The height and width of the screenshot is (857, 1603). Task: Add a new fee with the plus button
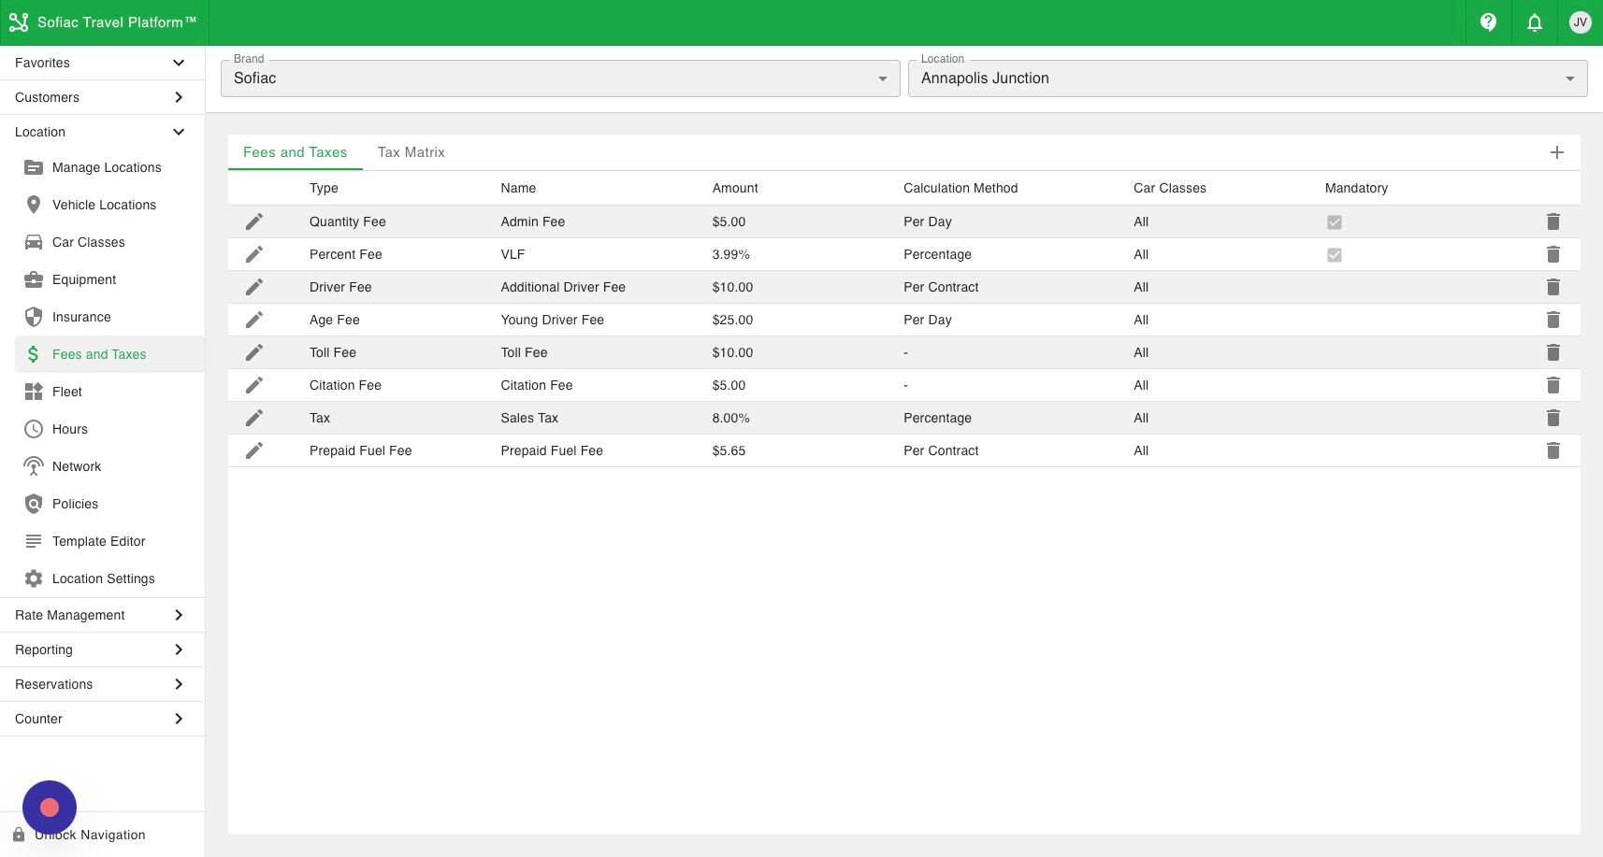pos(1557,151)
